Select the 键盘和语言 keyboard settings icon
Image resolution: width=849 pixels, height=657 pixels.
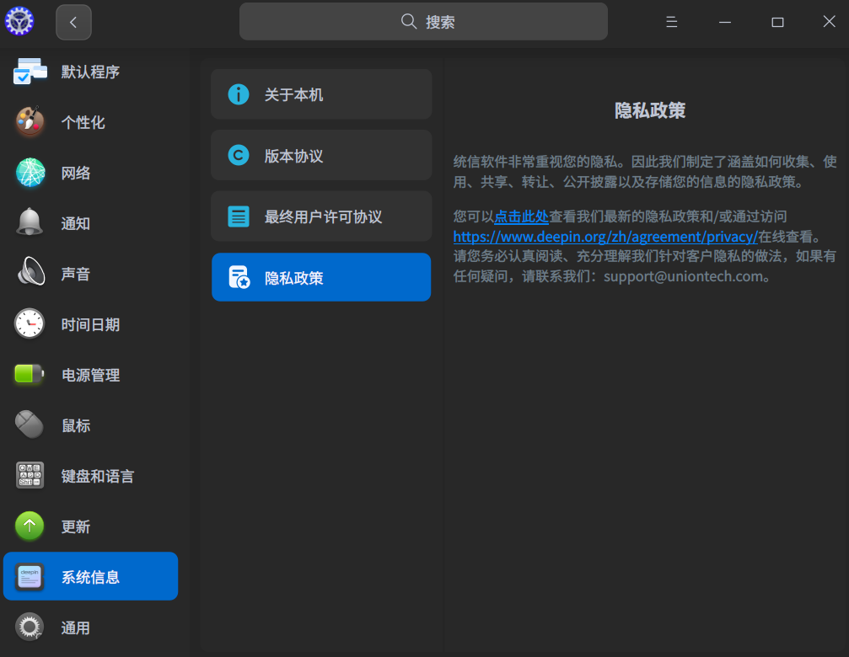pos(30,475)
